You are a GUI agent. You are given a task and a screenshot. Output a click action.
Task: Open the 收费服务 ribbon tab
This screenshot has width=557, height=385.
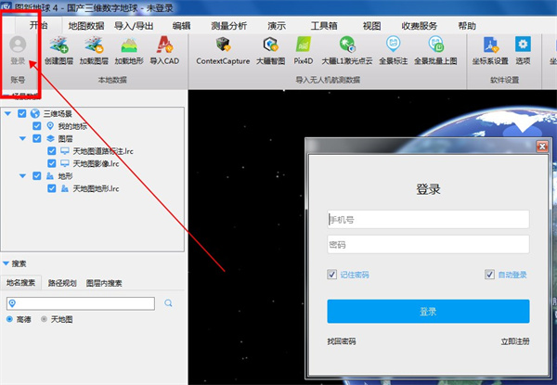pyautogui.click(x=420, y=26)
